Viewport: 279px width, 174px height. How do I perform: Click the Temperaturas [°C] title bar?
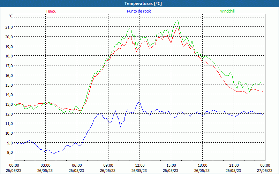[139, 3]
